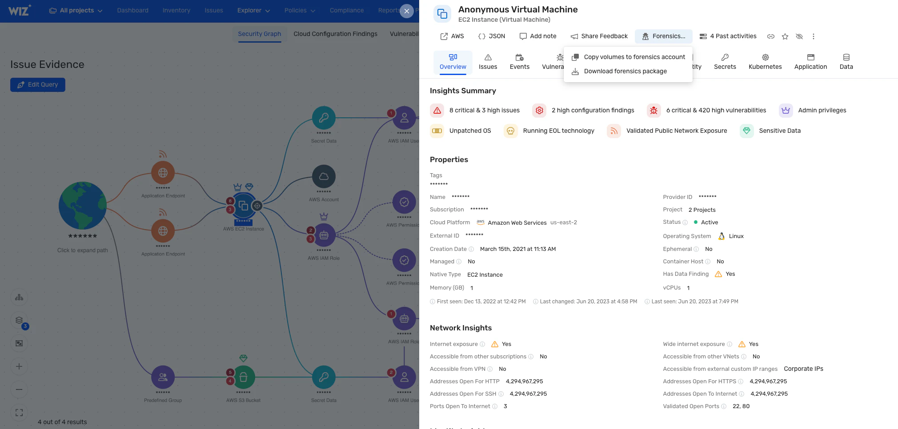The width and height of the screenshot is (898, 429).
Task: Click the top Secret Data key node
Action: (324, 118)
